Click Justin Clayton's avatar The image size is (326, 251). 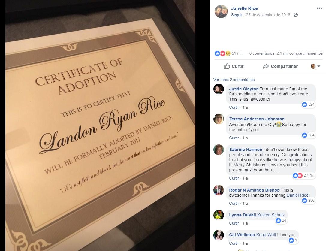pyautogui.click(x=219, y=89)
